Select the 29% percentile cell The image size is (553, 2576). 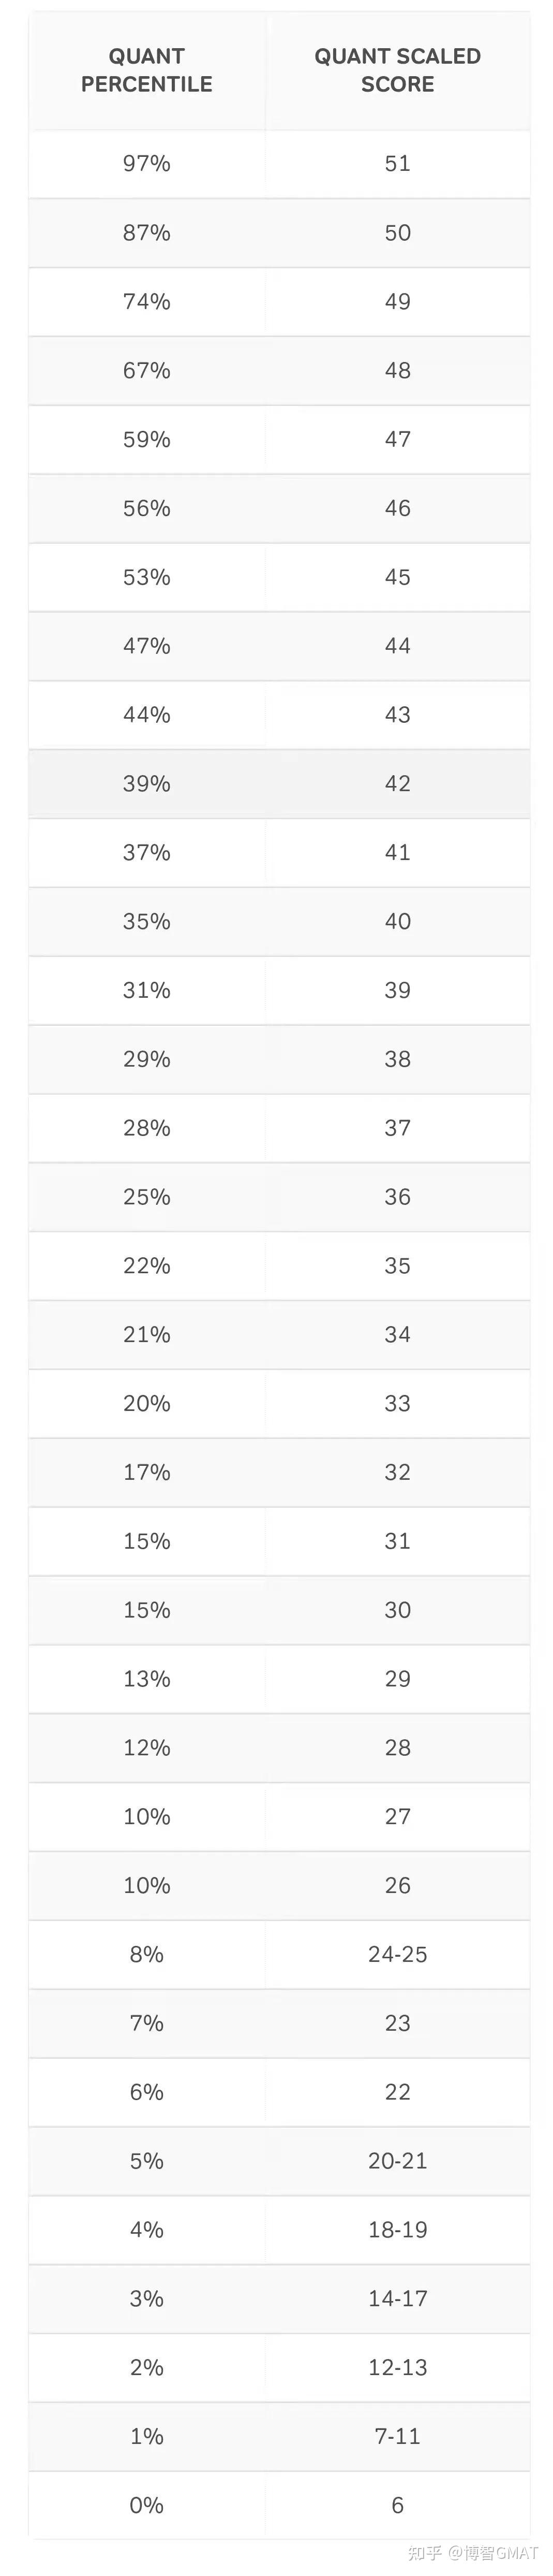tap(147, 1059)
